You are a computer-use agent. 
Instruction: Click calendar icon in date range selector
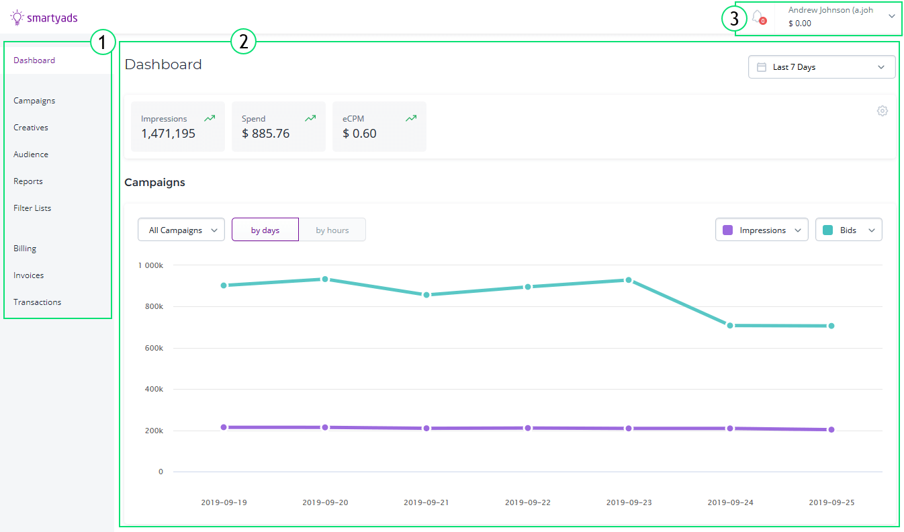[x=762, y=67]
